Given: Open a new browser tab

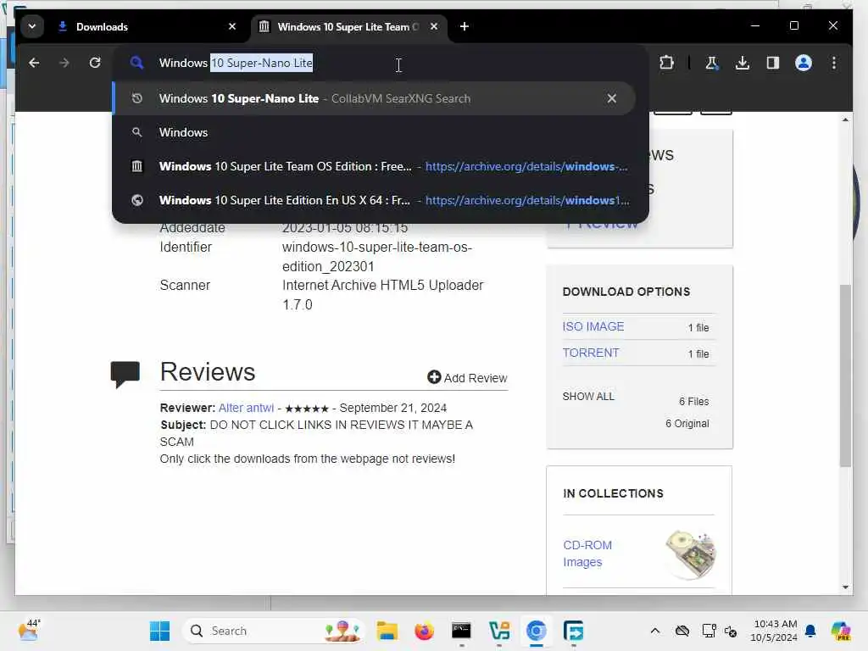Looking at the screenshot, I should [465, 26].
